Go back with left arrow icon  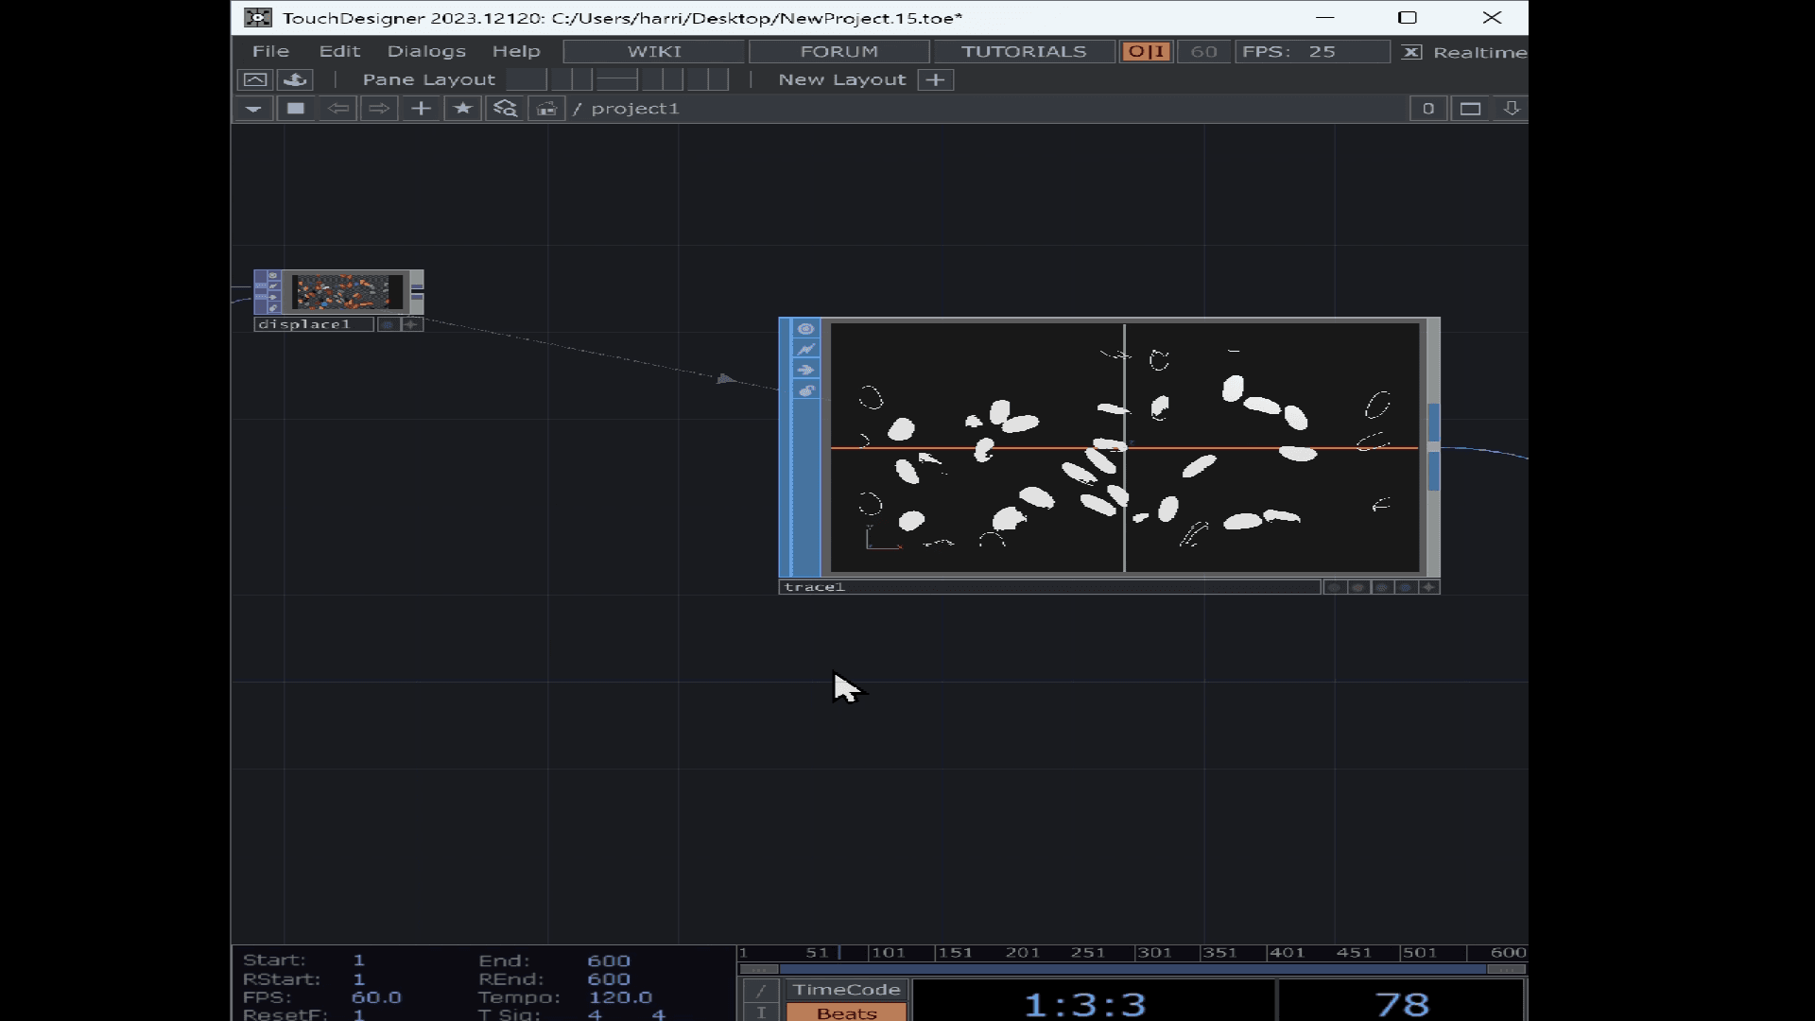337,109
